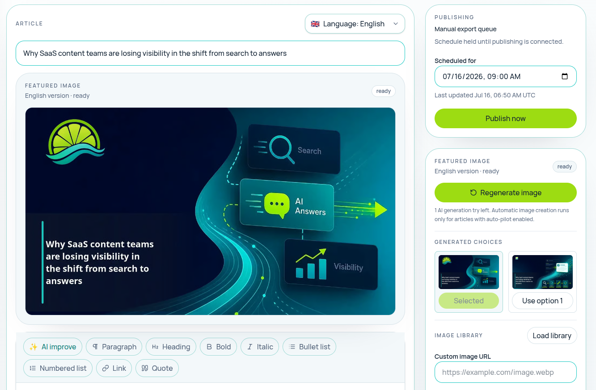Click the Publish now button
Image resolution: width=596 pixels, height=390 pixels.
pyautogui.click(x=506, y=118)
